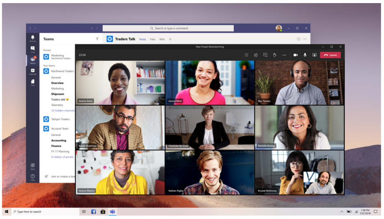Image resolution: width=384 pixels, height=219 pixels.
Task: Open the Overview channel
Action: point(57,83)
